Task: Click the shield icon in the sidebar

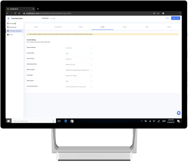Action: click(8, 35)
